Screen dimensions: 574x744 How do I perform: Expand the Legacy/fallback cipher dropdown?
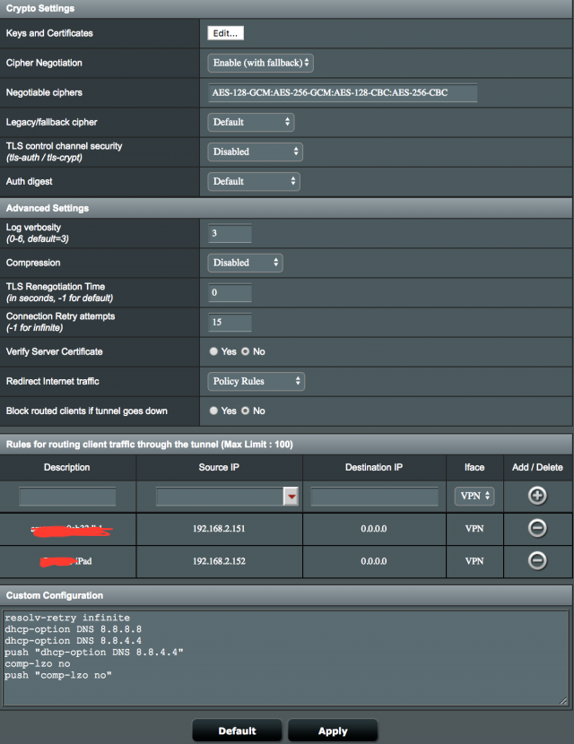251,122
